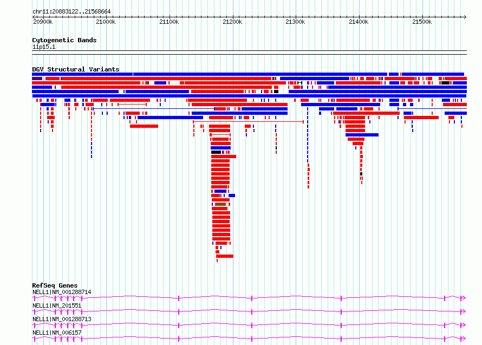This screenshot has height=345, width=482.
Task: Open the NELL1|NM_006157 transcript label
Action: 57,333
